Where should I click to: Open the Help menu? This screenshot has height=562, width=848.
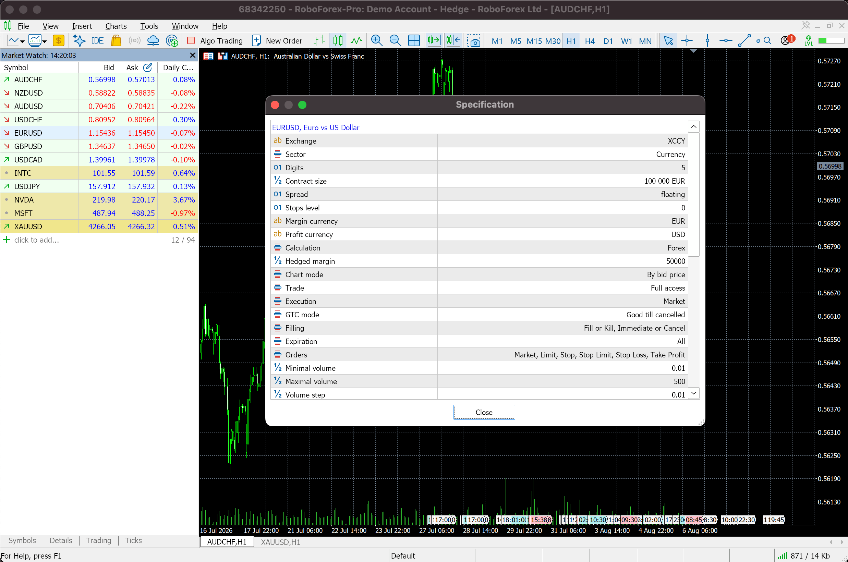point(219,26)
